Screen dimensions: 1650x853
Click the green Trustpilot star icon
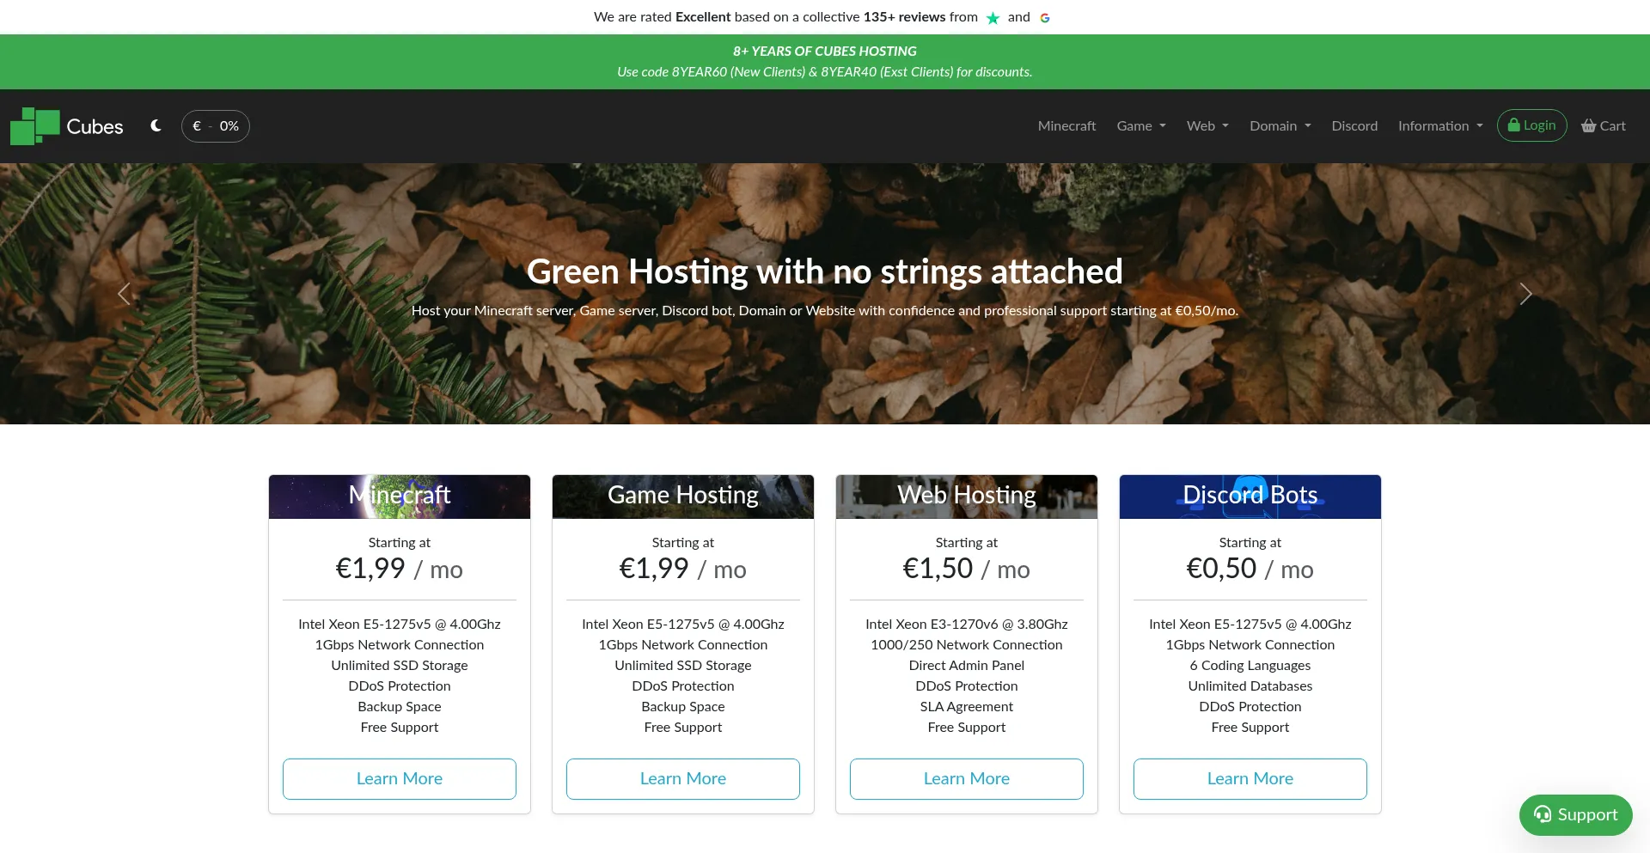coord(993,18)
